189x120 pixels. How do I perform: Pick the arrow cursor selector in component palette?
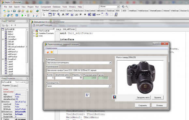point(44,15)
